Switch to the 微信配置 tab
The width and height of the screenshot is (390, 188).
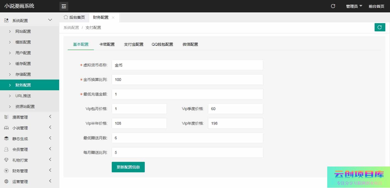coord(190,44)
